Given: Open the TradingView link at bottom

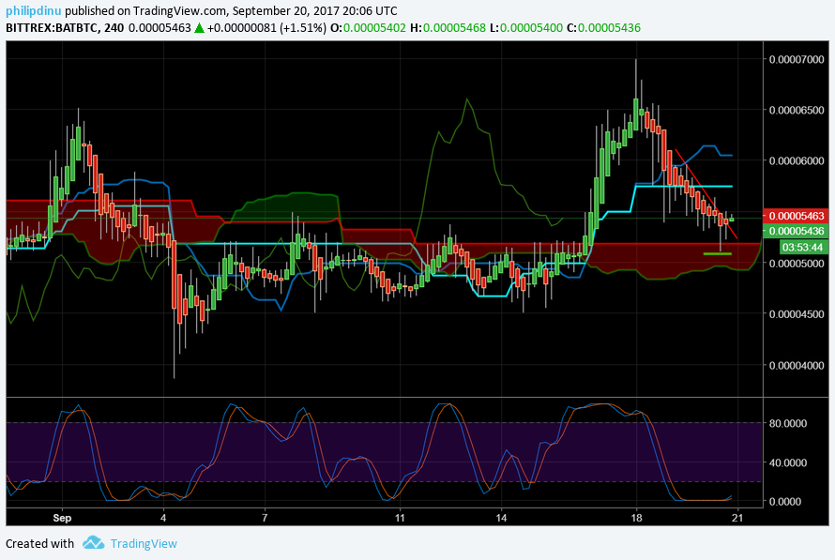Looking at the screenshot, I should coord(144,543).
